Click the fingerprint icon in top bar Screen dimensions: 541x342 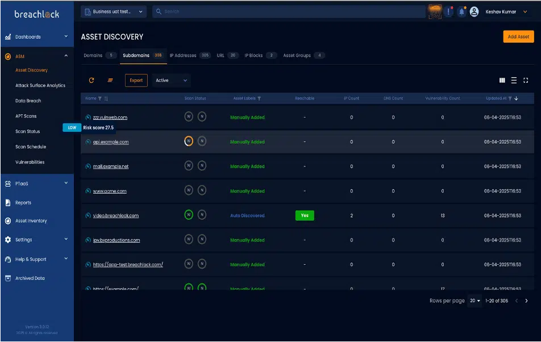[x=435, y=12]
